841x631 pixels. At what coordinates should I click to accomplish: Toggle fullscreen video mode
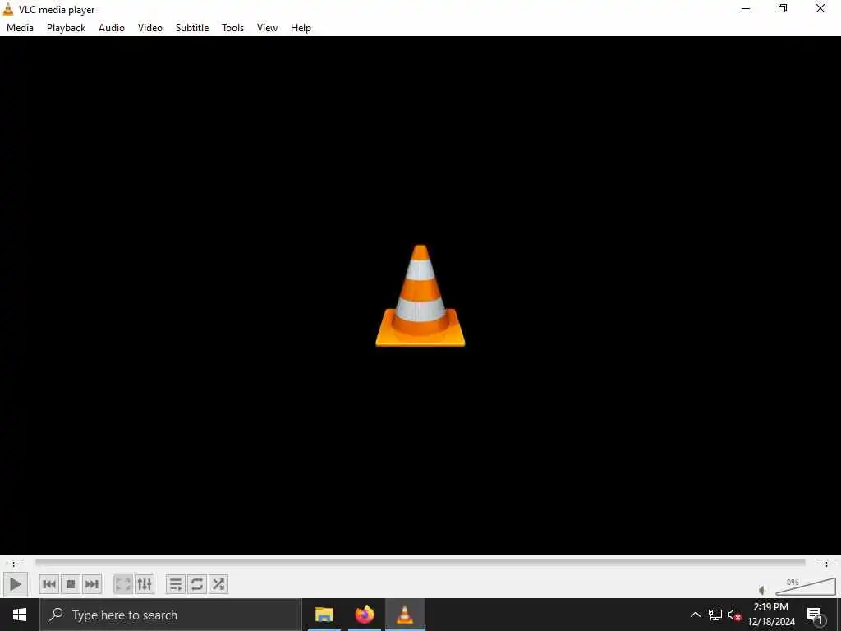tap(123, 584)
